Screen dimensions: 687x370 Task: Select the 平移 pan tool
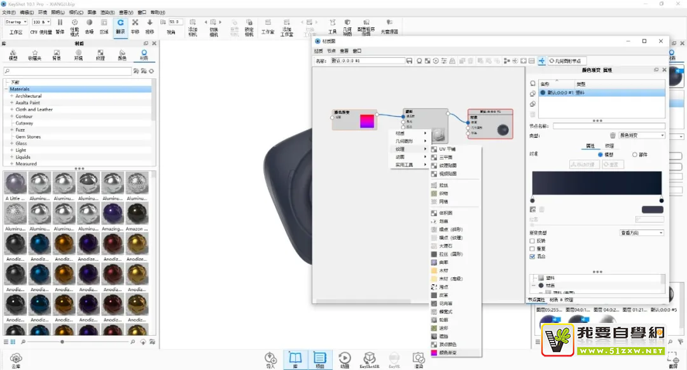click(135, 25)
